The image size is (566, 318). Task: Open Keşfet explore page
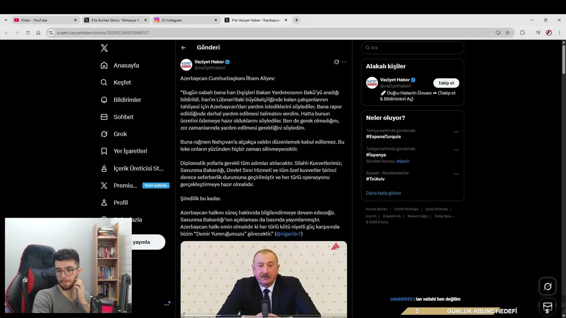point(116,83)
